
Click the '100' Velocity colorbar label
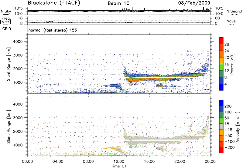pyautogui.click(x=228, y=112)
